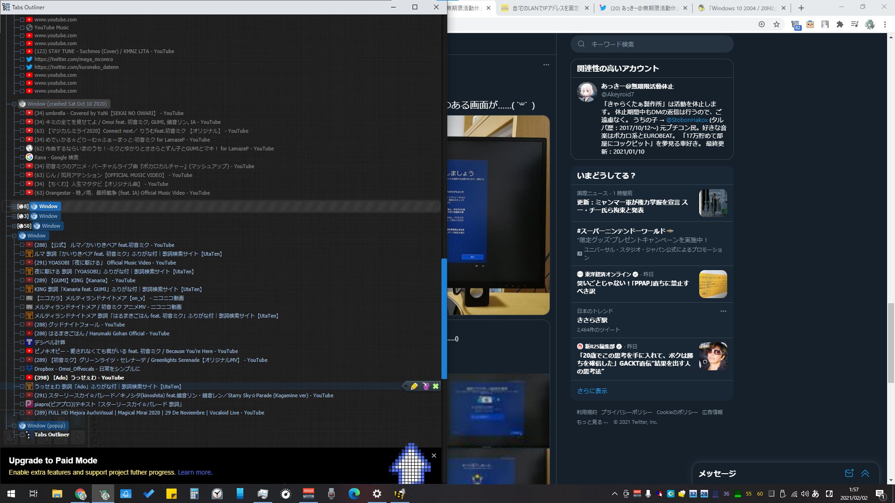Open the Windows Start menu
Viewport: 895px width, 503px height.
11,494
